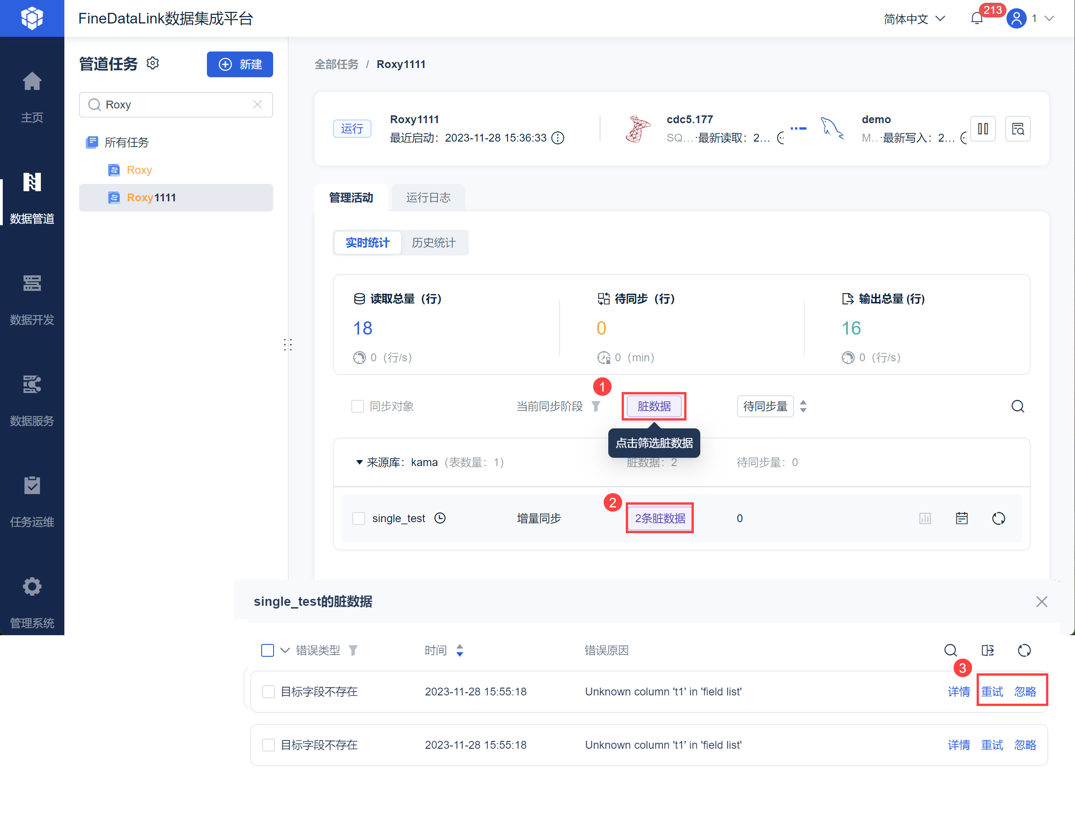
Task: Open the 简体中文 language dropdown
Action: 914,19
